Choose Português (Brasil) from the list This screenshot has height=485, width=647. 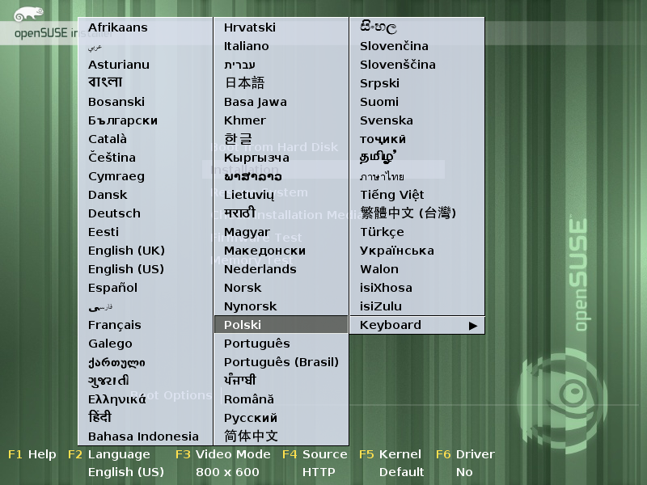click(281, 362)
